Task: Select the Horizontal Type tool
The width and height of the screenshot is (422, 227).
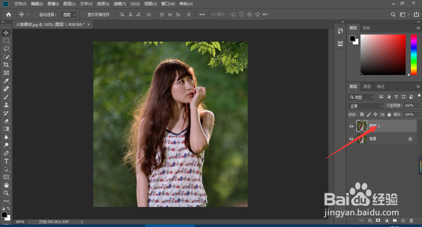Action: [6, 161]
